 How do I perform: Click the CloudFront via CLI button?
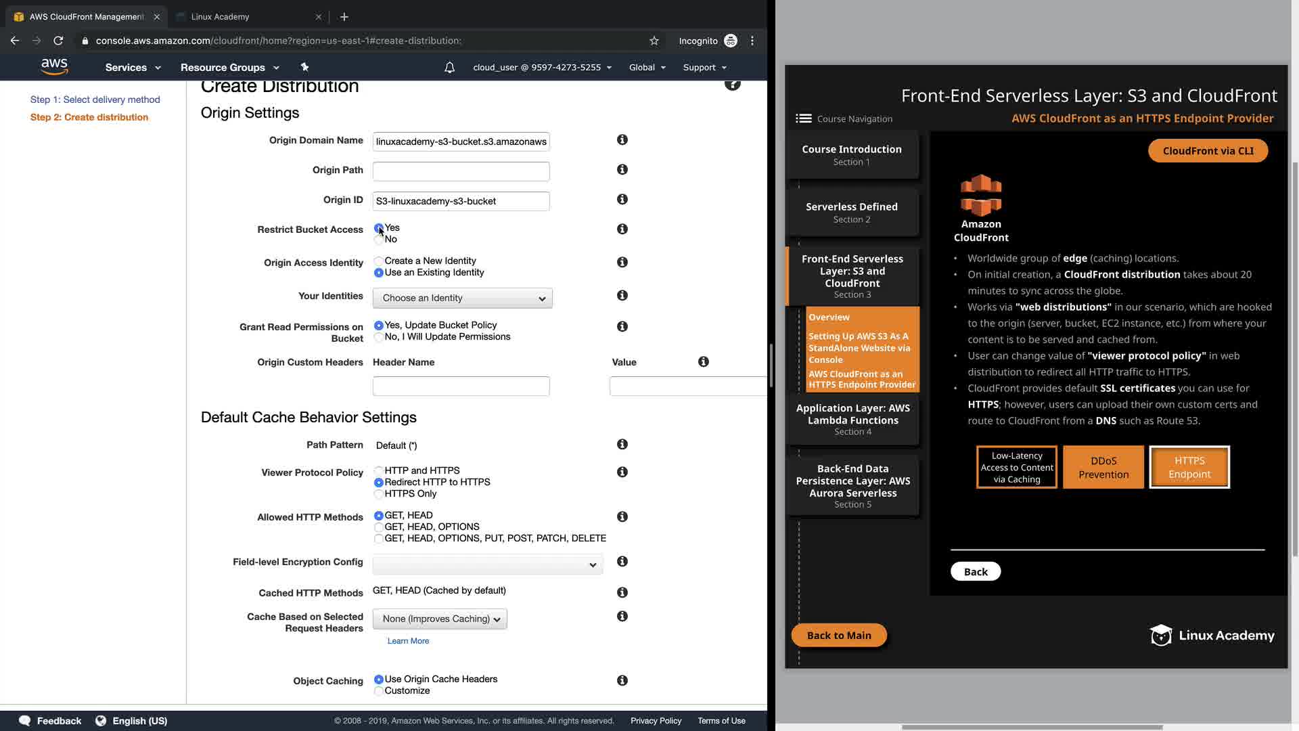(x=1208, y=151)
